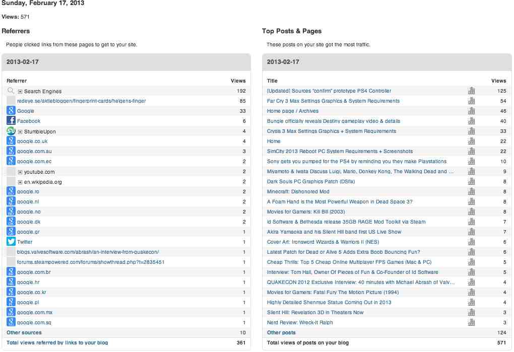Click the stats chart icon for SimCity 2013 post
The width and height of the screenshot is (514, 352).
click(472, 151)
